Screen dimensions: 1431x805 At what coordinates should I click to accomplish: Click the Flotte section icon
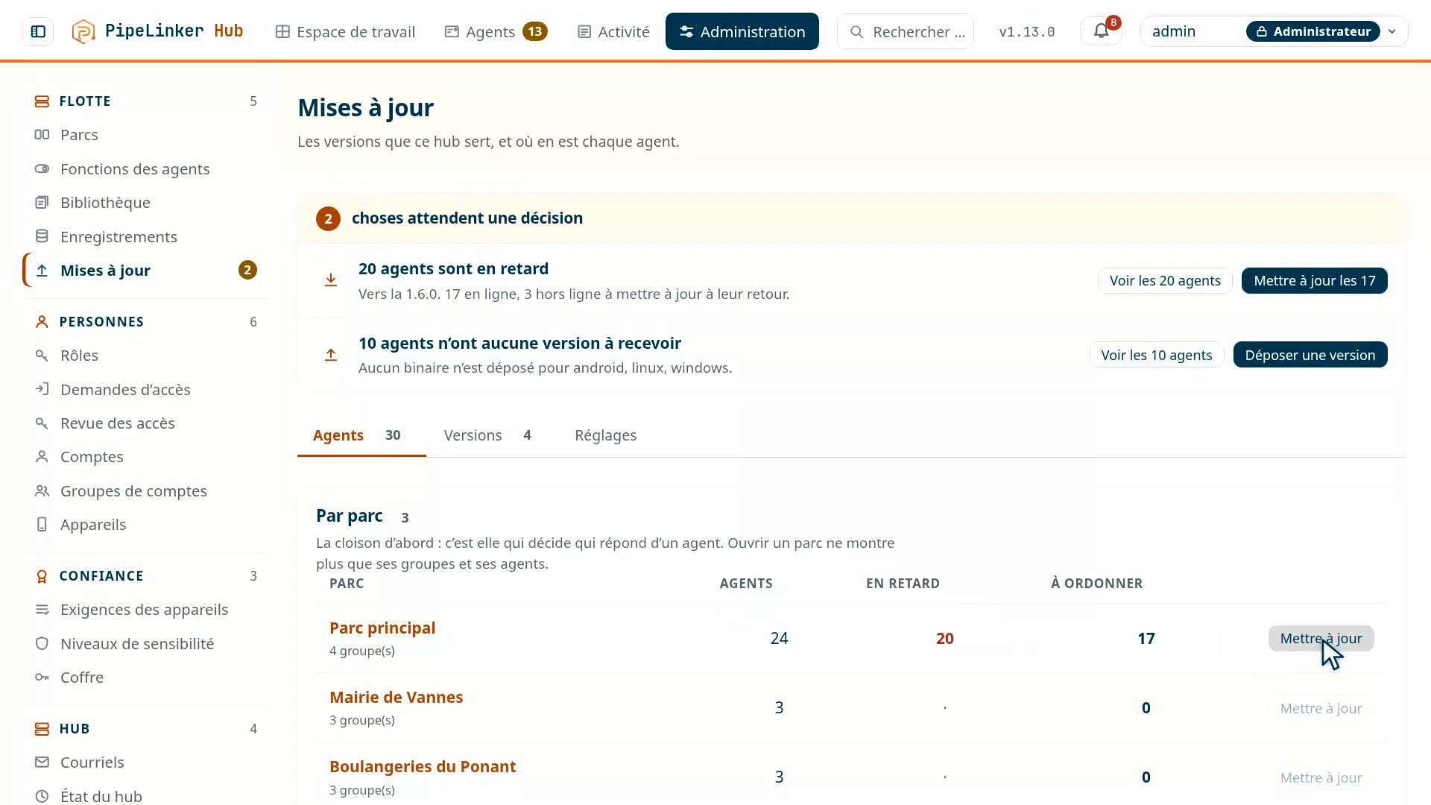[42, 101]
